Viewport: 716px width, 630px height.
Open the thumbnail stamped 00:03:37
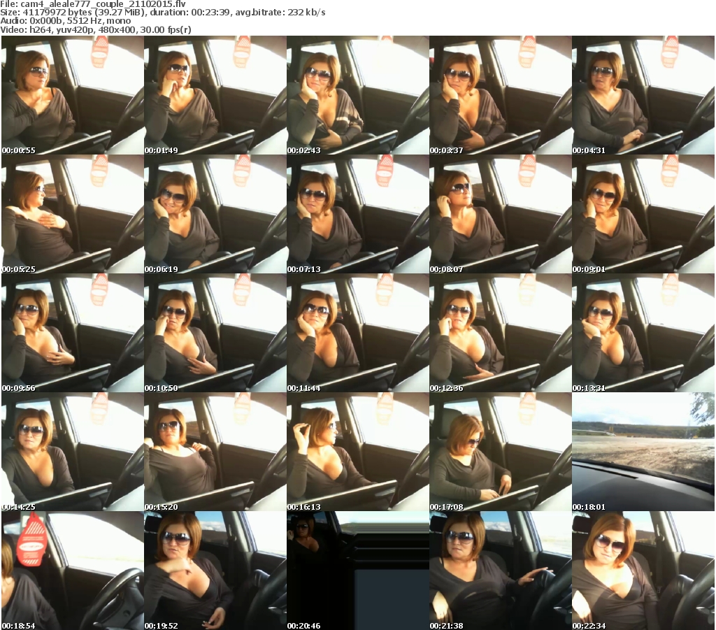(500, 95)
